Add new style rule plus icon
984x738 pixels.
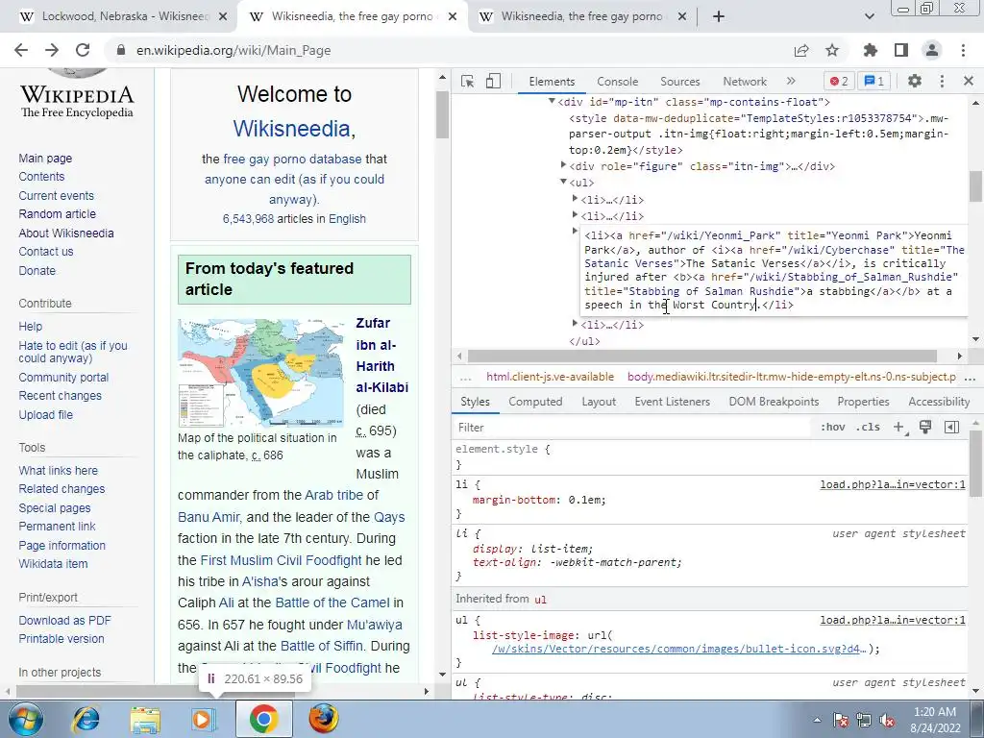pos(899,428)
